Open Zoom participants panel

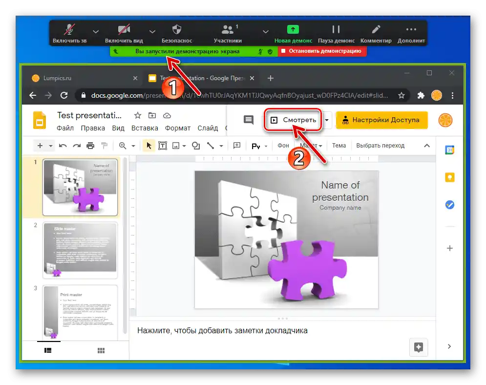click(228, 34)
